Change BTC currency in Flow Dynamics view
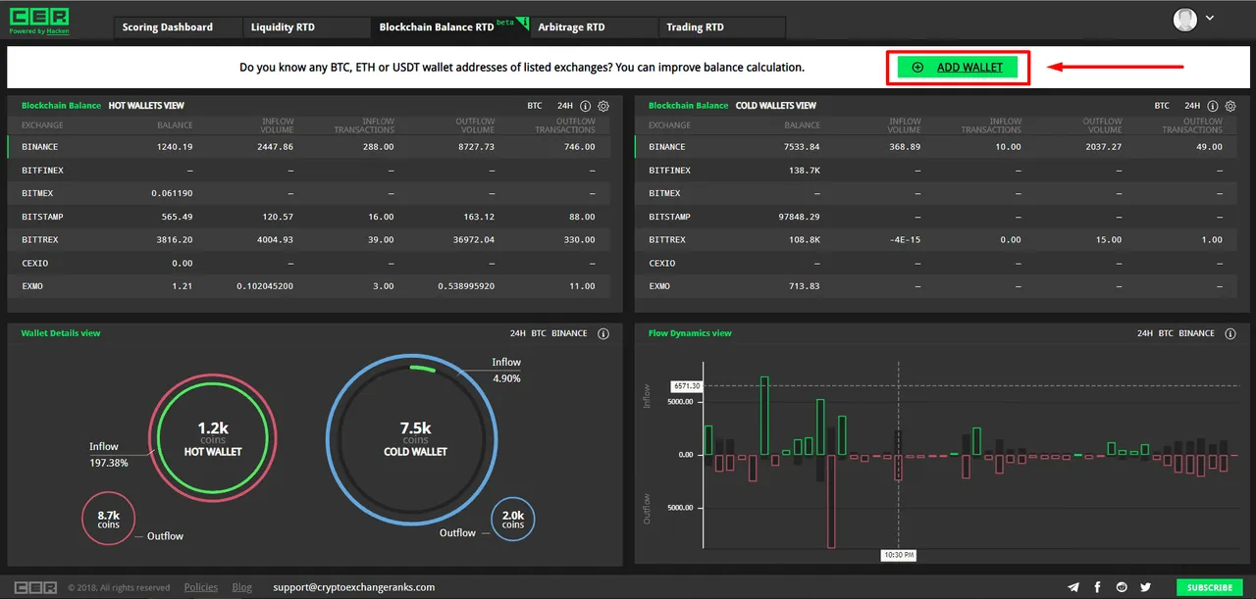This screenshot has height=599, width=1256. tap(1166, 333)
